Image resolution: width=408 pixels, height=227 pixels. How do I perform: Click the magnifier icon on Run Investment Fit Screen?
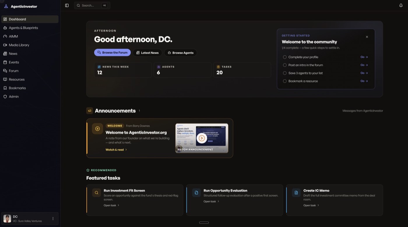pyautogui.click(x=96, y=193)
